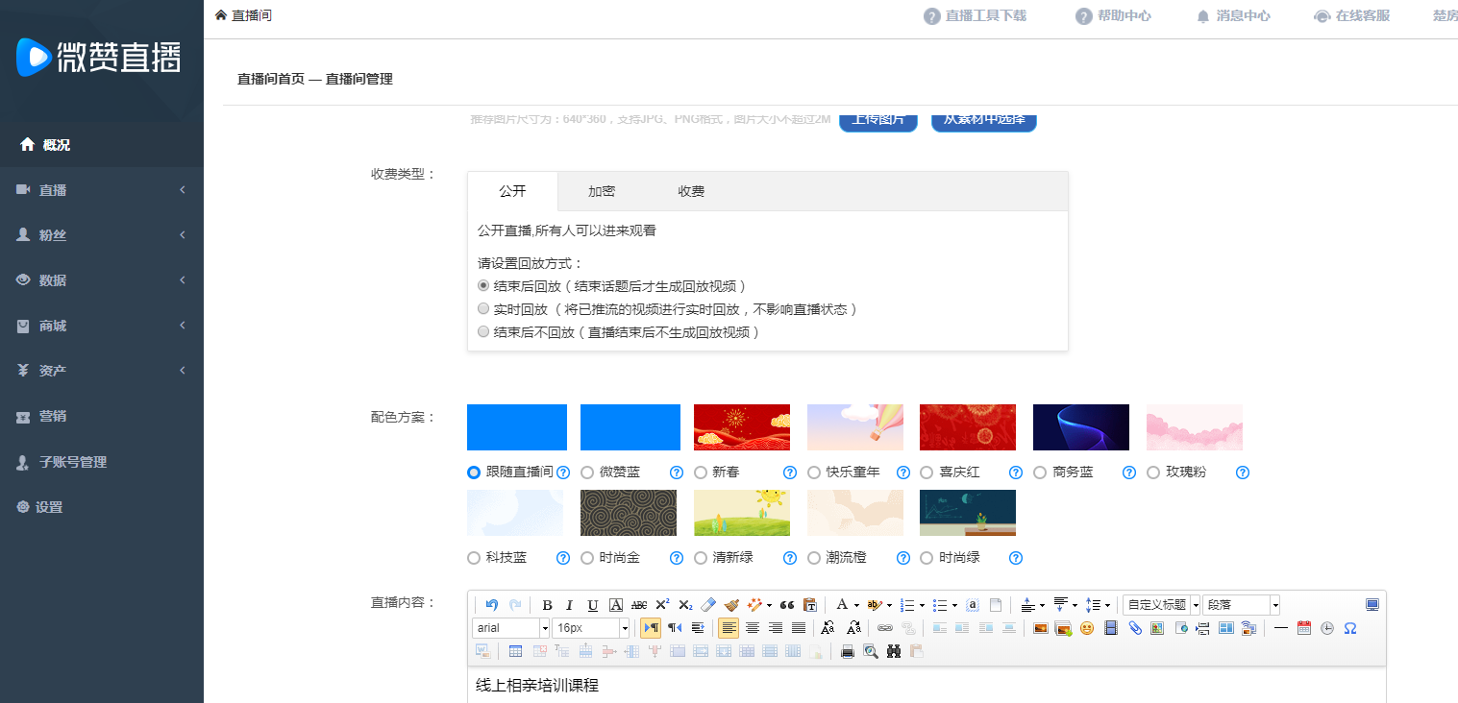Insert the time using the clock icon

(x=1327, y=628)
